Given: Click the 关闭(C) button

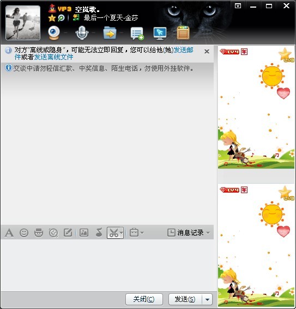Looking at the screenshot, I should coord(144,299).
